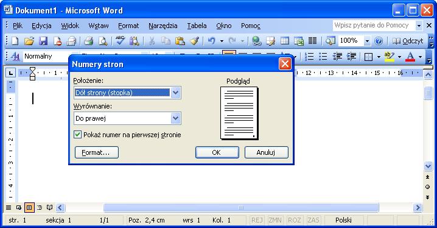This screenshot has width=437, height=228.
Task: Click the Wpisz pytanie do Pomocy field
Action: pyautogui.click(x=374, y=26)
